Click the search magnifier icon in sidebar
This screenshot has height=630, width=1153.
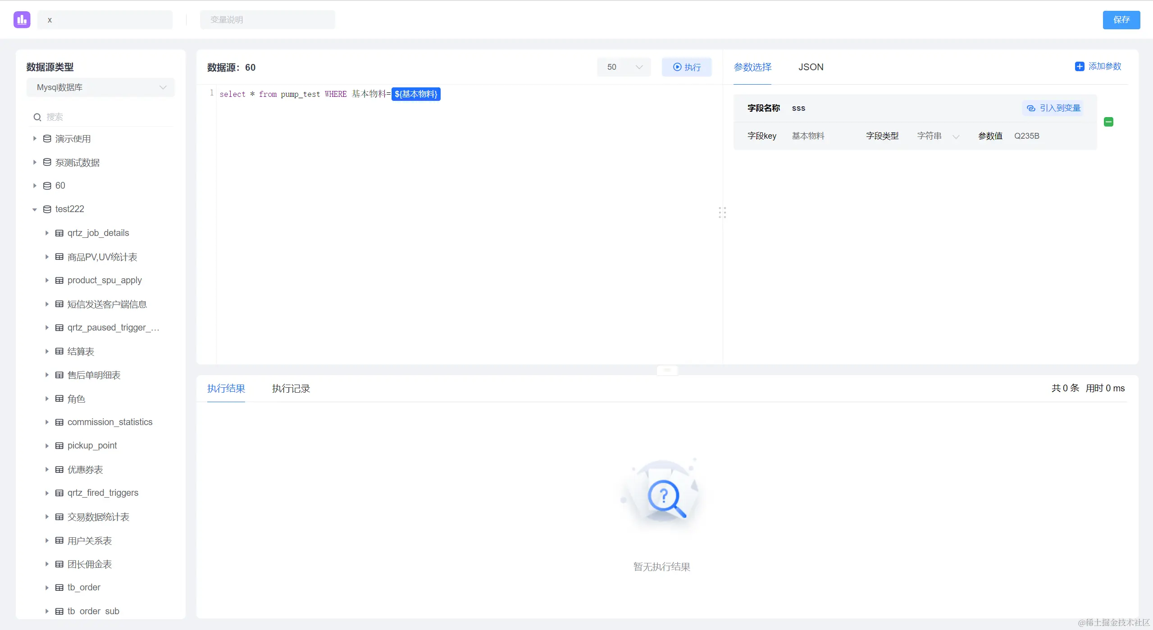(x=37, y=117)
